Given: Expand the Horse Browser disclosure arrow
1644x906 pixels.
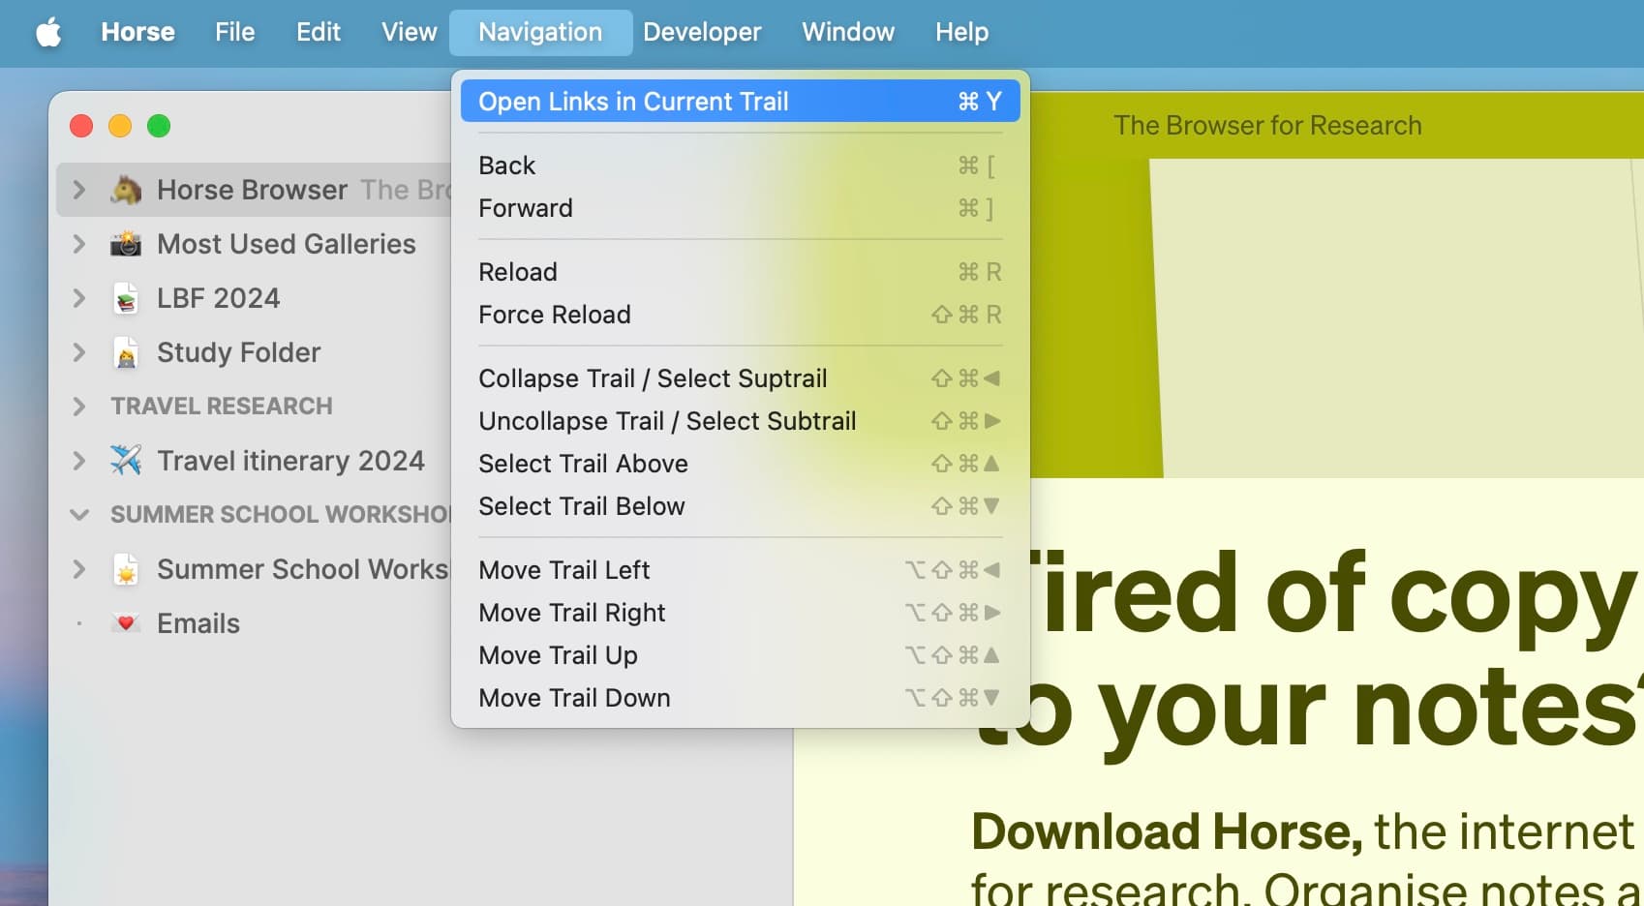Looking at the screenshot, I should 79,190.
